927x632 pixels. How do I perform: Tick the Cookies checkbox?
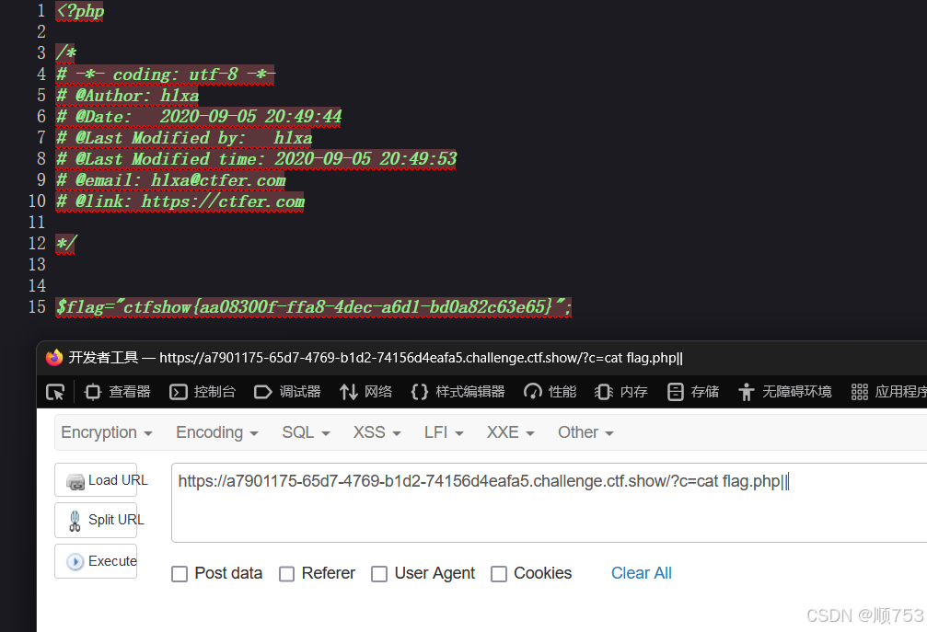click(x=499, y=573)
